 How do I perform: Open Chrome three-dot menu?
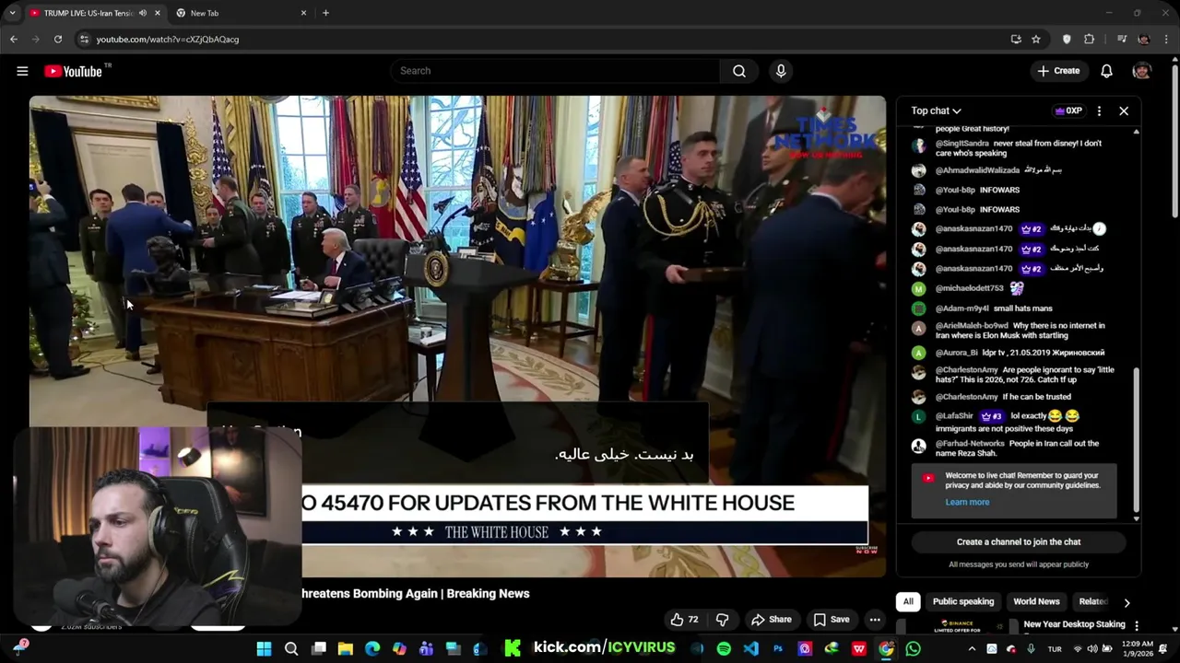point(1166,39)
